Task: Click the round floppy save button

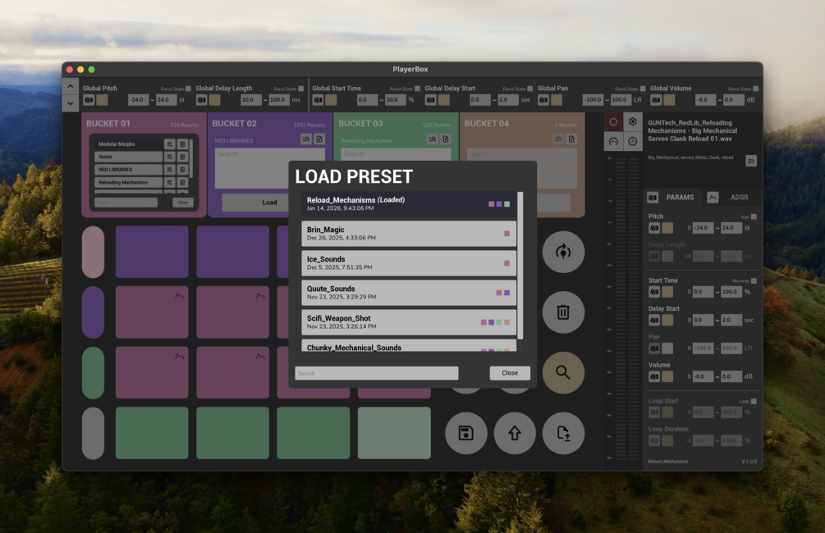Action: (x=465, y=433)
